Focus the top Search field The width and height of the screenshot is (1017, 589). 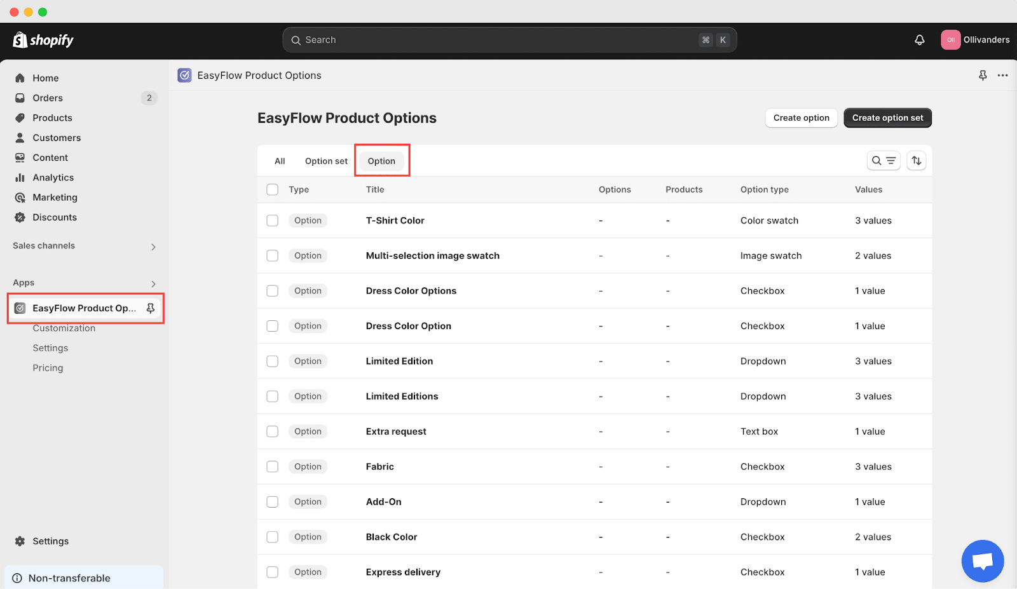[509, 40]
